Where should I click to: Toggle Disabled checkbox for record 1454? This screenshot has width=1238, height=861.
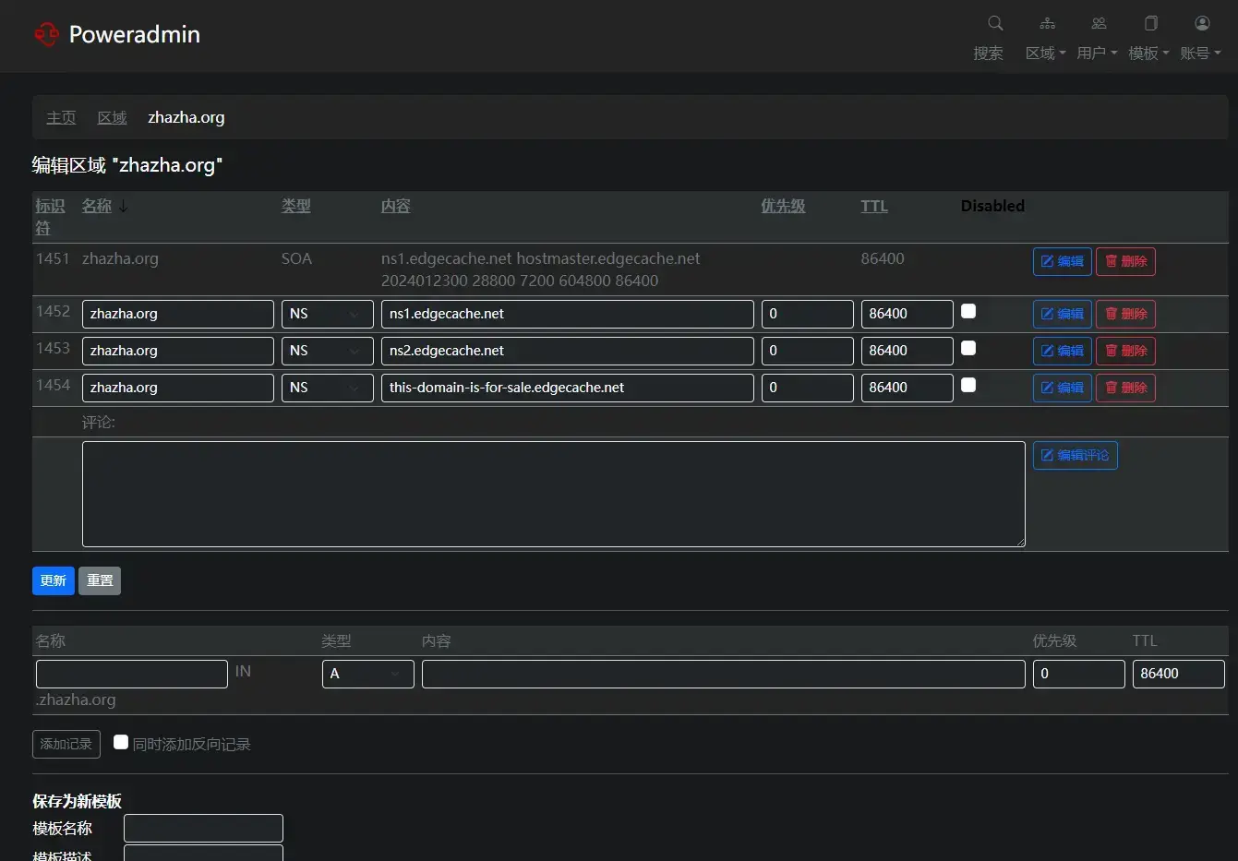point(968,385)
